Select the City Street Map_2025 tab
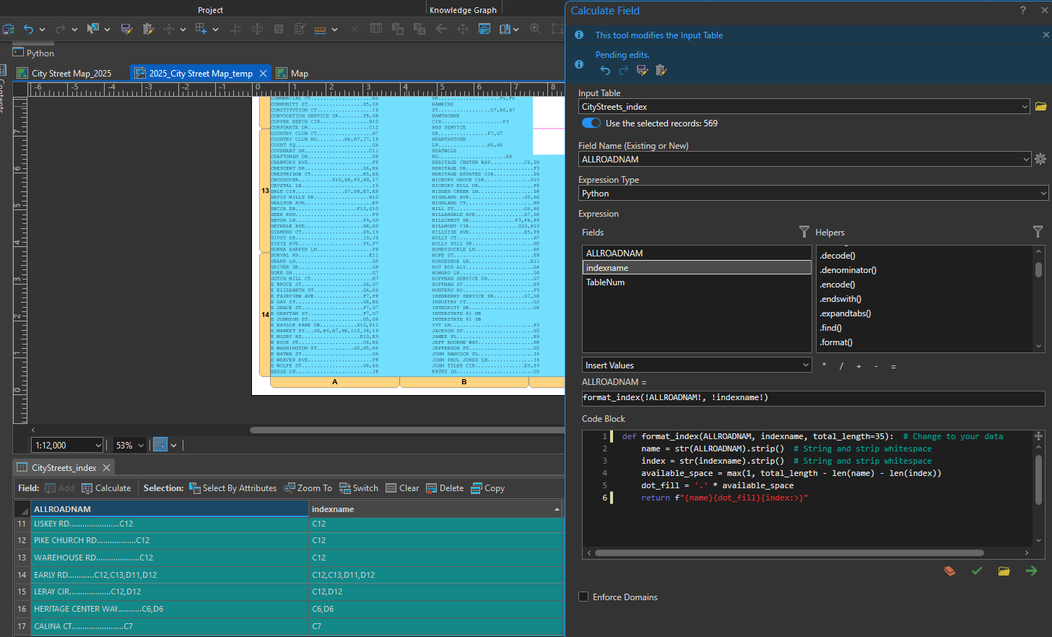Screen dimensions: 1052x637 click(70, 73)
